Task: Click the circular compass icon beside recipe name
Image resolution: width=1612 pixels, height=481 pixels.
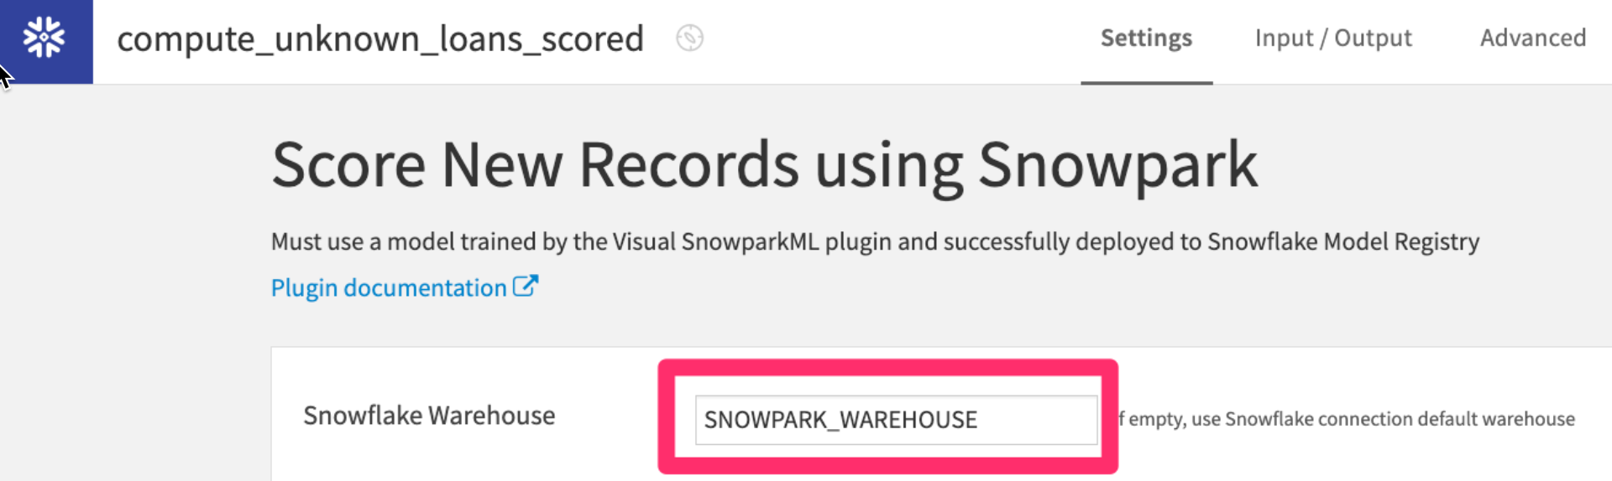Action: [689, 39]
